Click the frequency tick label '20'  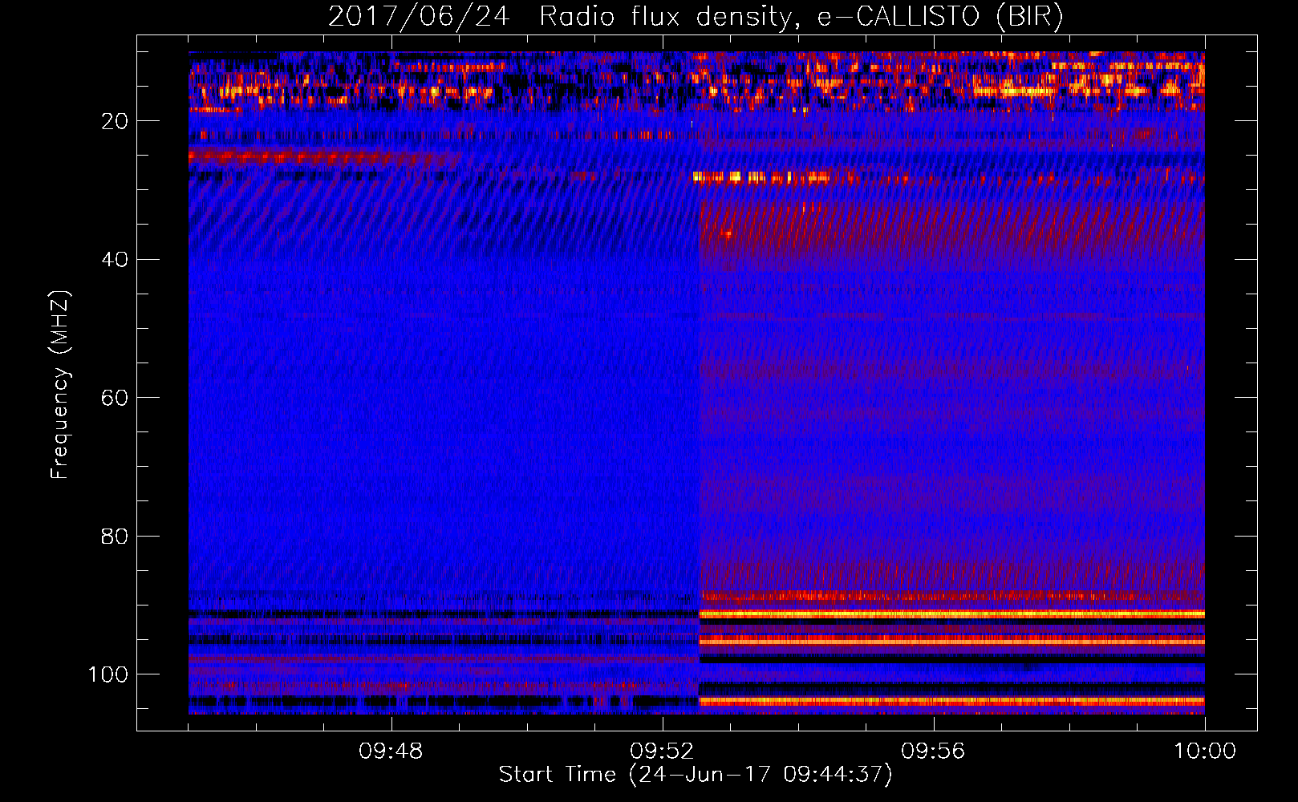pyautogui.click(x=115, y=121)
